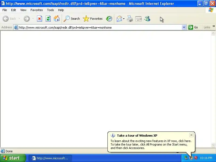Click the tour balloon message text
Image resolution: width=216 pixels, height=162 pixels.
click(x=151, y=144)
